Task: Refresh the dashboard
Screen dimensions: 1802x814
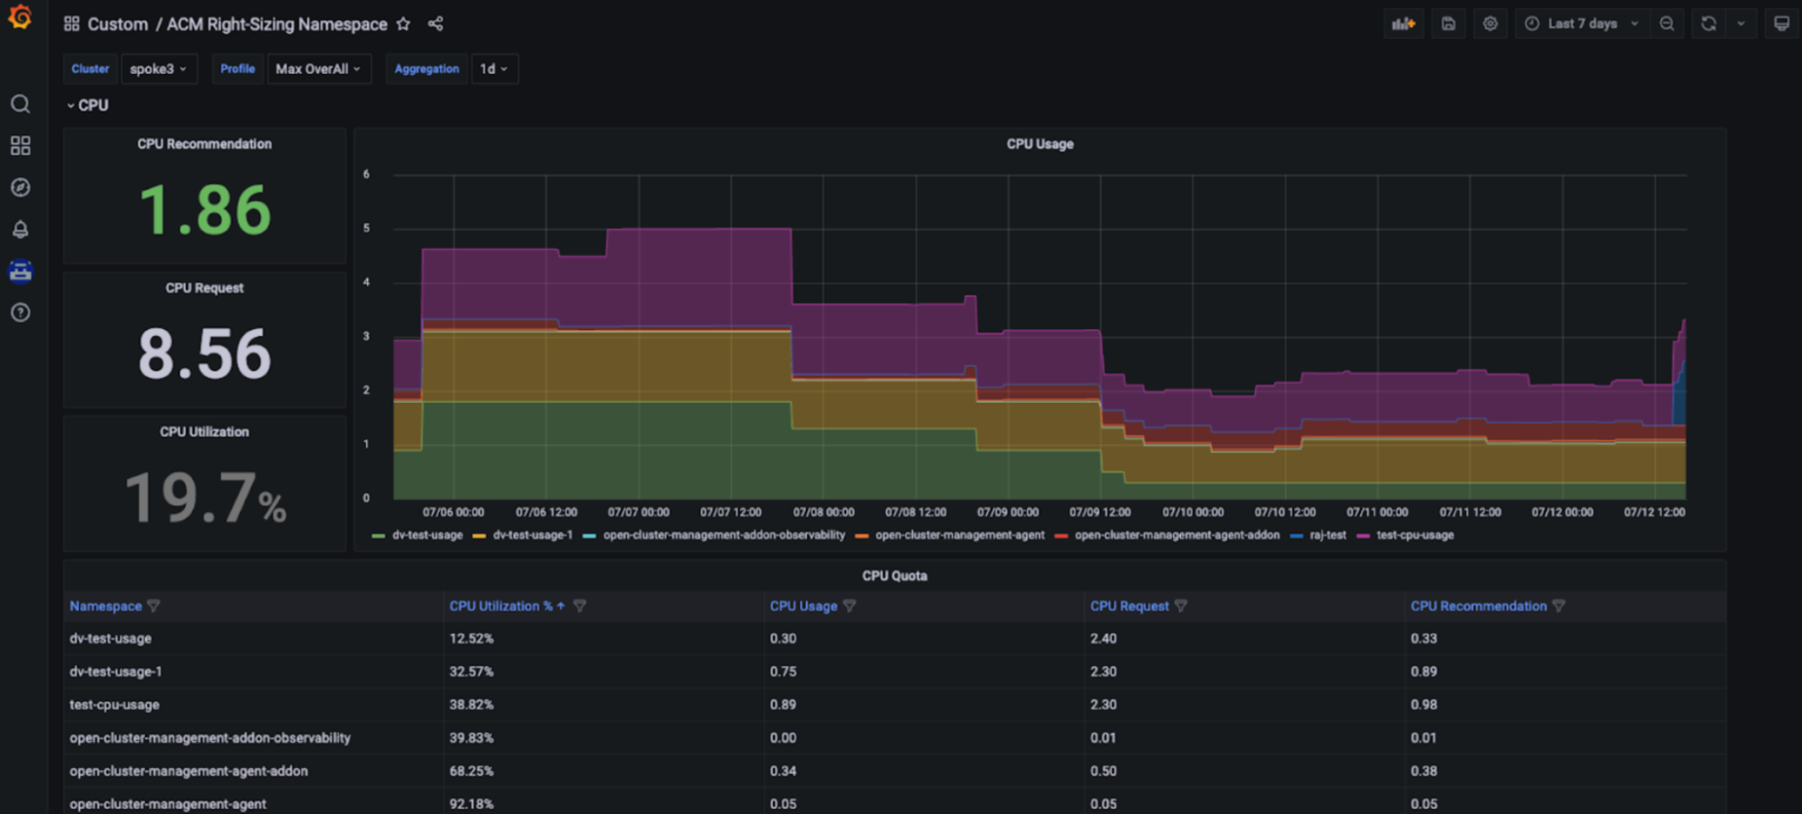Action: tap(1708, 24)
